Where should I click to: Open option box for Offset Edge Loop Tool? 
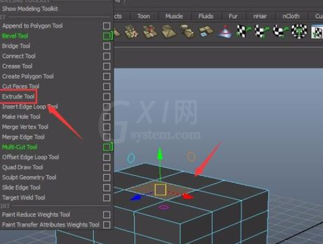pos(106,157)
